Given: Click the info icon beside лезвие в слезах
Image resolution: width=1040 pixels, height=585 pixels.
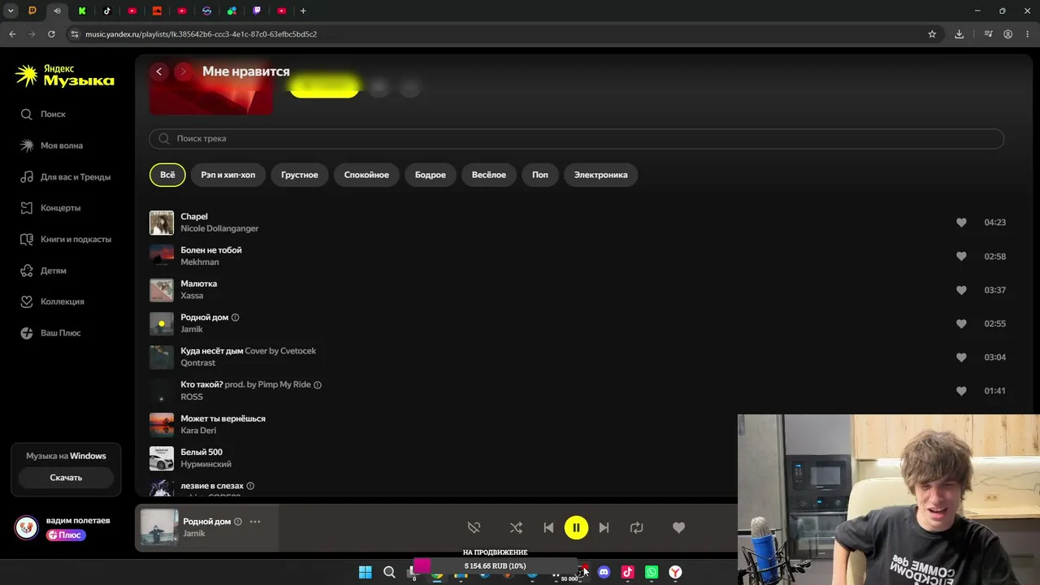Looking at the screenshot, I should pos(250,486).
